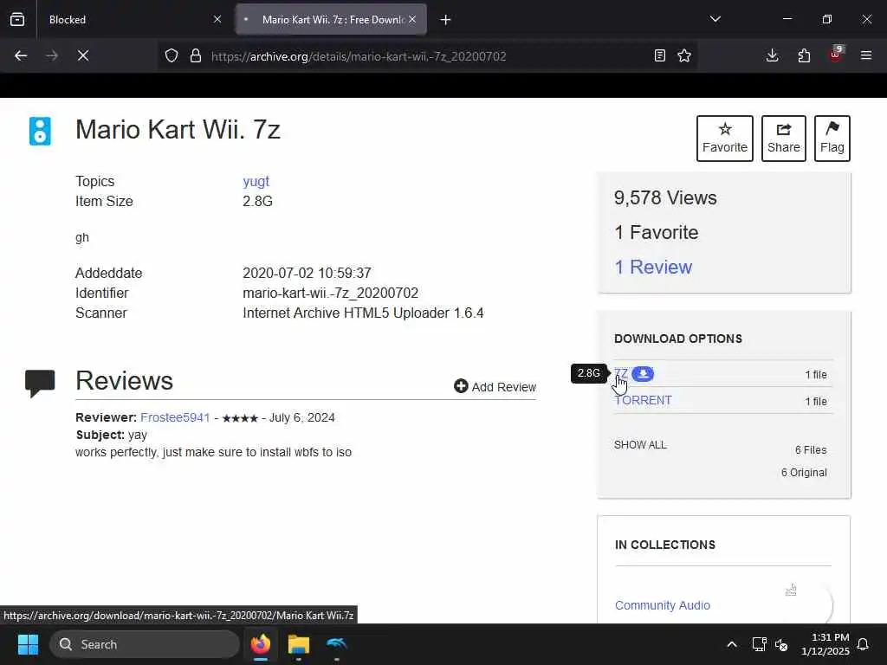Toggle reader view icon
Viewport: 887px width, 665px height.
coord(659,55)
